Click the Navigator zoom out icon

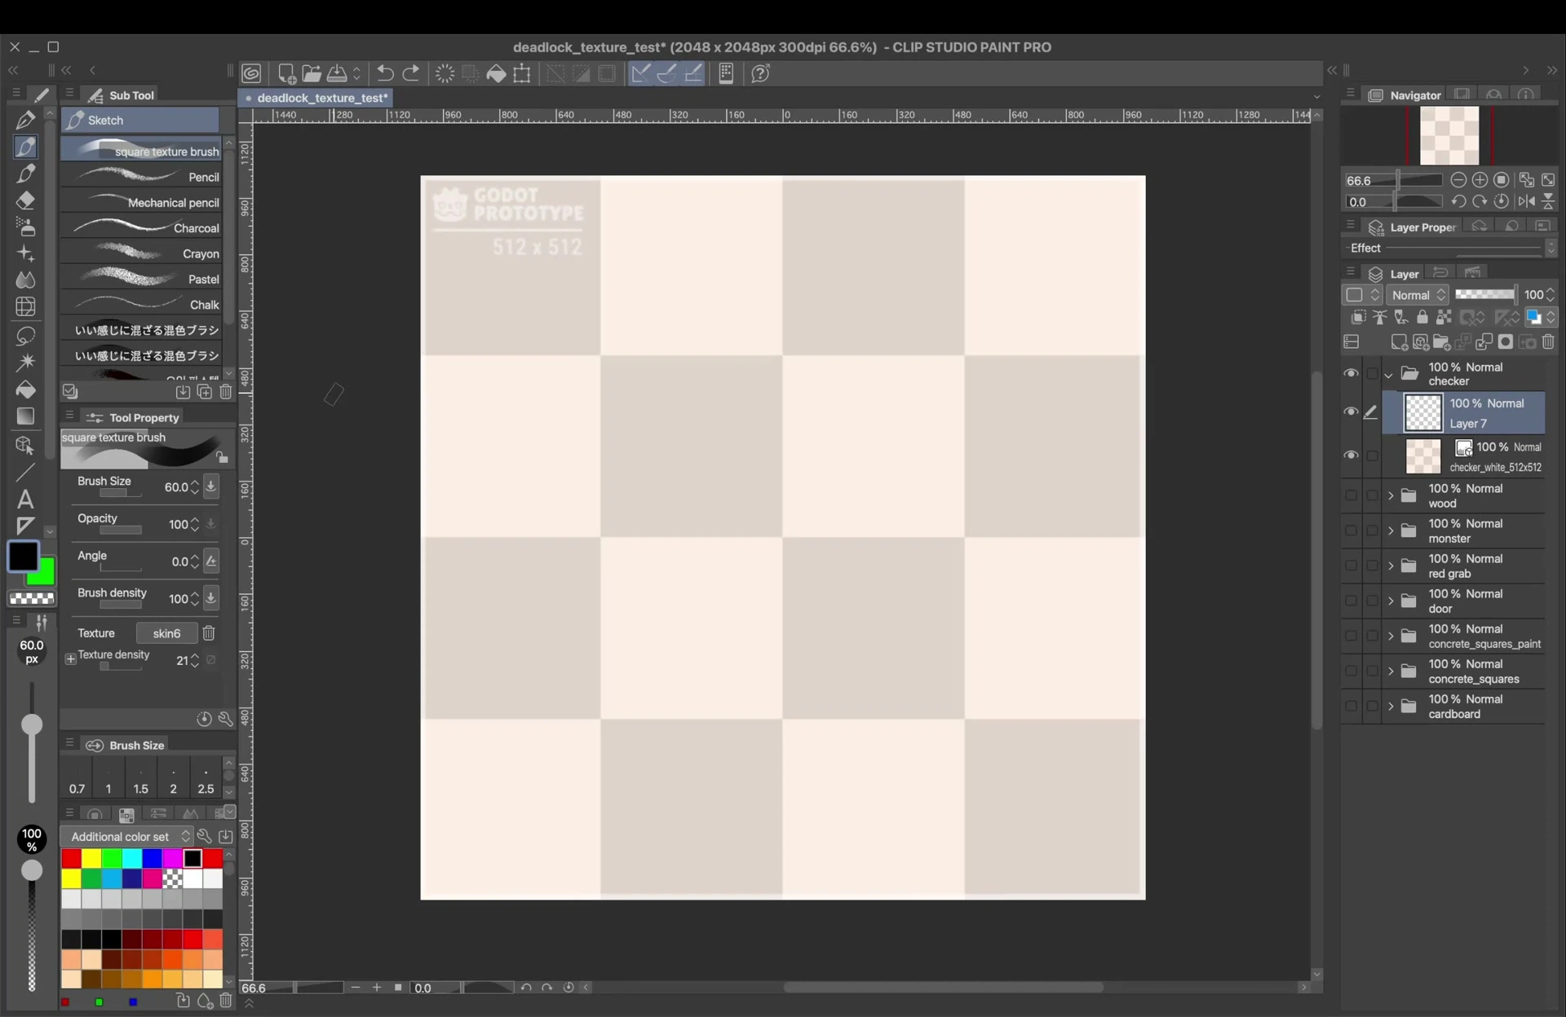(x=1458, y=180)
